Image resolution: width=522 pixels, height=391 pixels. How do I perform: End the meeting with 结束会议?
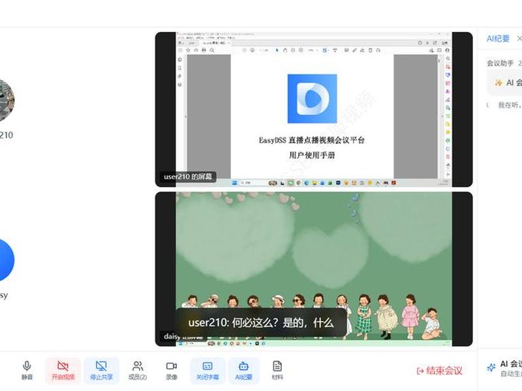coord(439,371)
